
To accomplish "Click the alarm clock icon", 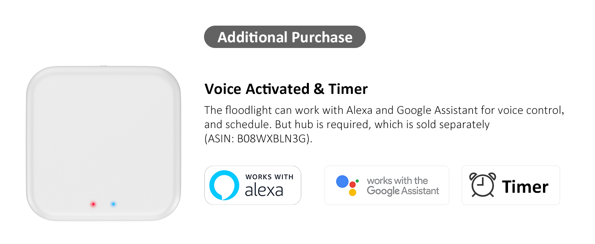I will pyautogui.click(x=483, y=185).
